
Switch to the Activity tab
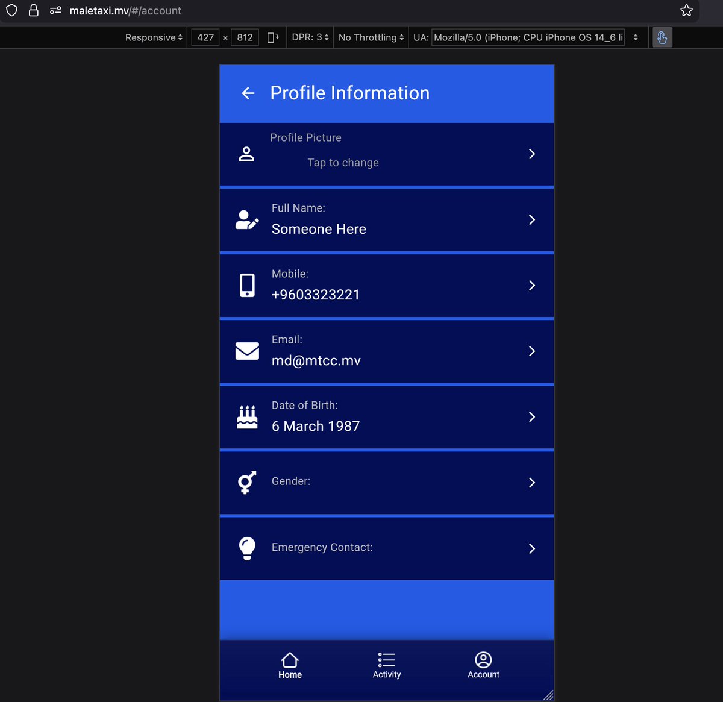coord(387,666)
